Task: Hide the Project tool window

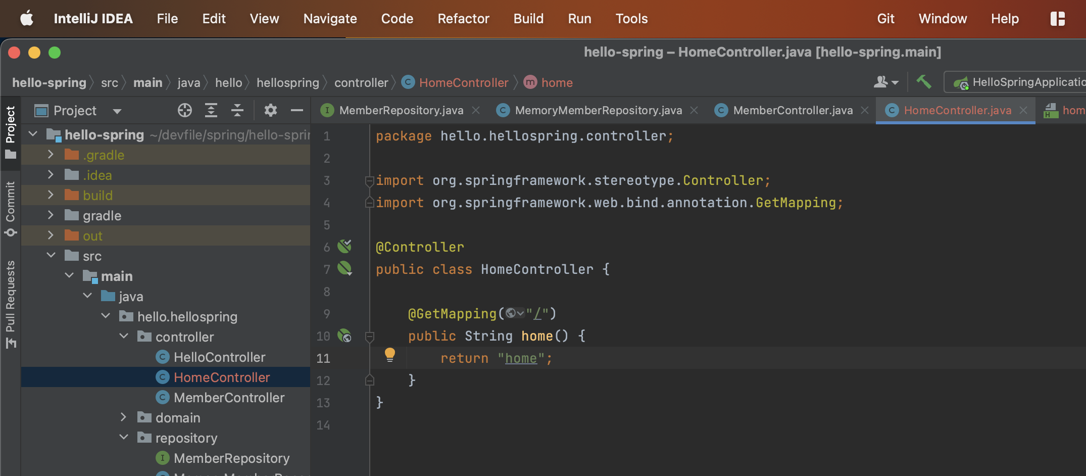Action: (297, 110)
